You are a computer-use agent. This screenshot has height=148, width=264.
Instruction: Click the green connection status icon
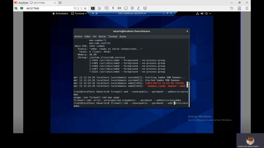tap(16, 8)
